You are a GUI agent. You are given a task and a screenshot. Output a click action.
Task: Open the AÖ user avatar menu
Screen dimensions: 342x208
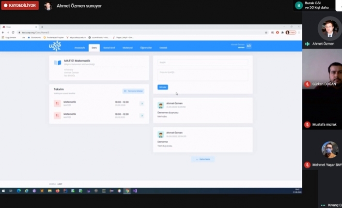tap(249, 46)
